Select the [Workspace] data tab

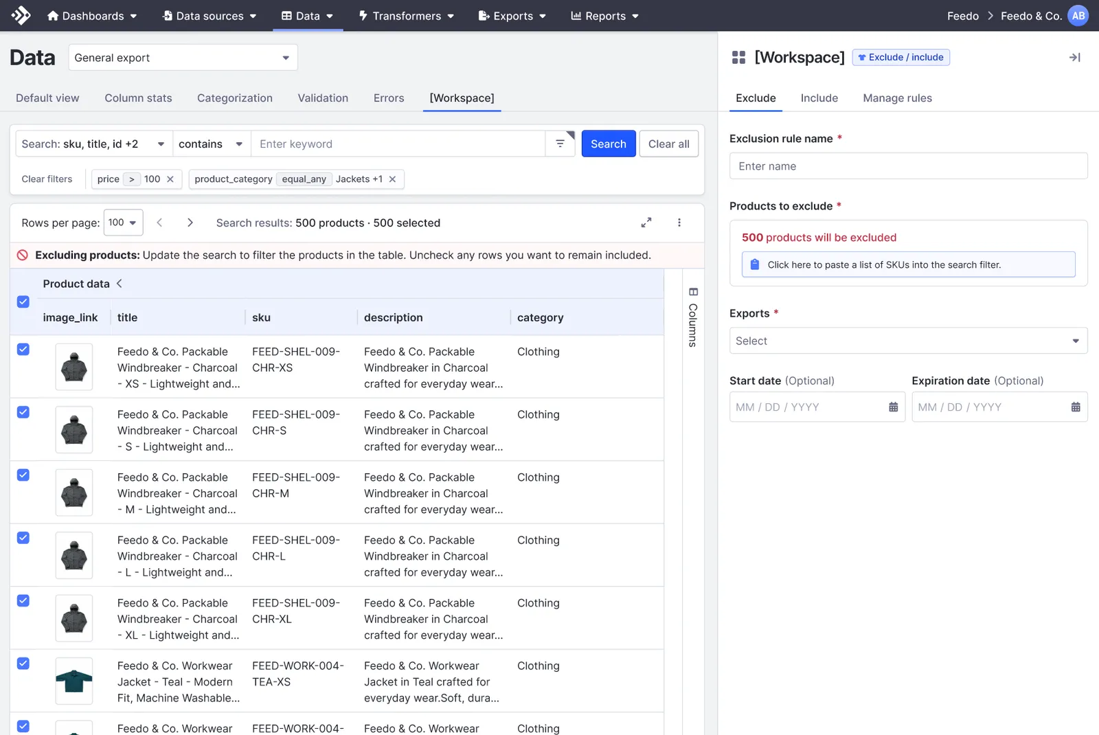(x=462, y=98)
